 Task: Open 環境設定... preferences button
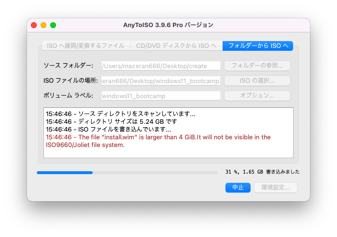coord(276,188)
